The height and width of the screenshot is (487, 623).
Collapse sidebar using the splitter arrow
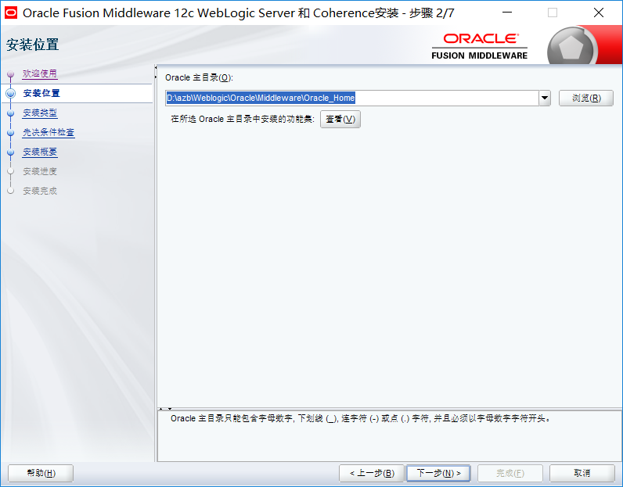[x=156, y=68]
